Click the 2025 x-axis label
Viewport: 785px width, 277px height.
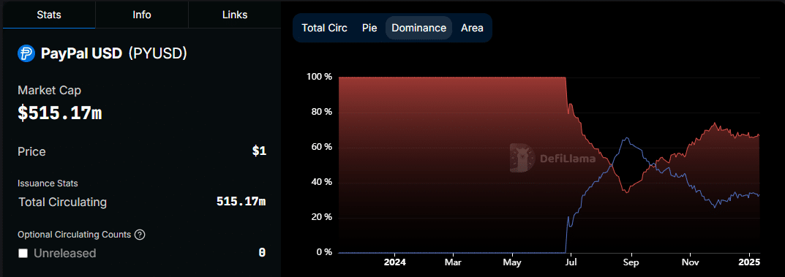pos(749,262)
